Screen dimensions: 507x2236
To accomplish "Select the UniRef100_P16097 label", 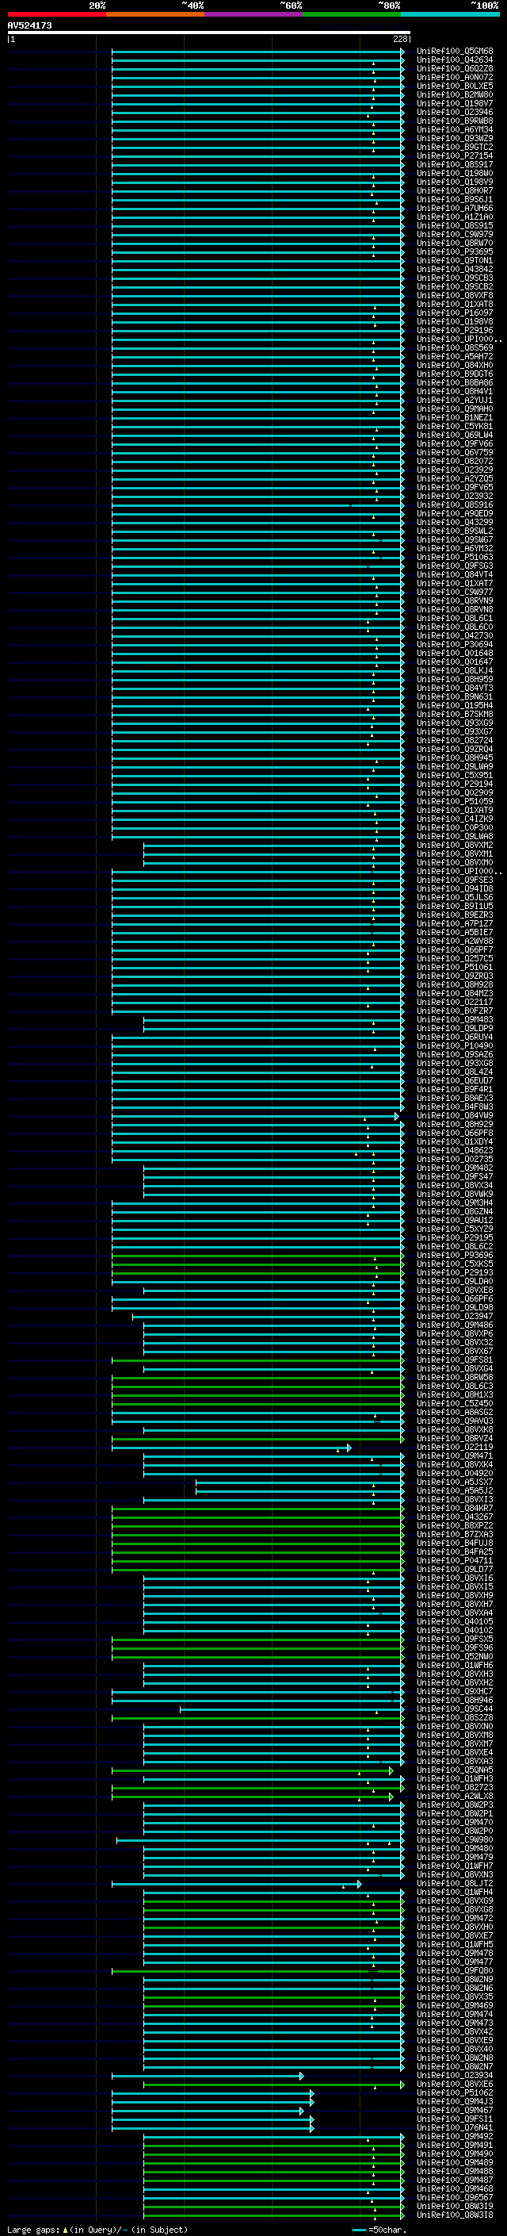I will 455,313.
